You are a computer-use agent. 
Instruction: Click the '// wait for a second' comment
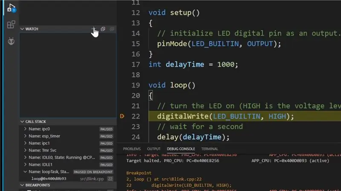coord(200,126)
